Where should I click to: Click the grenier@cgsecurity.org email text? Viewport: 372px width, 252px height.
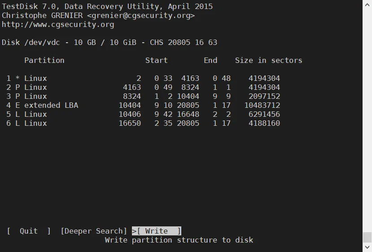[x=141, y=15]
